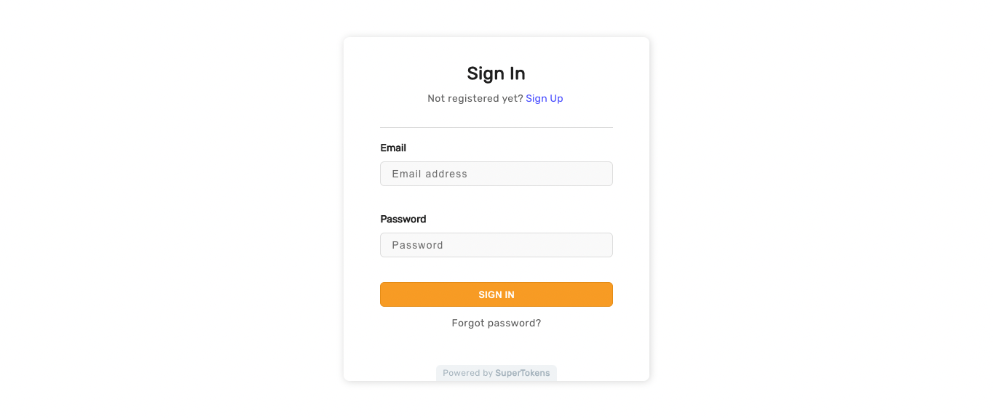Select the Password input field
This screenshot has width=993, height=418.
[x=496, y=245]
